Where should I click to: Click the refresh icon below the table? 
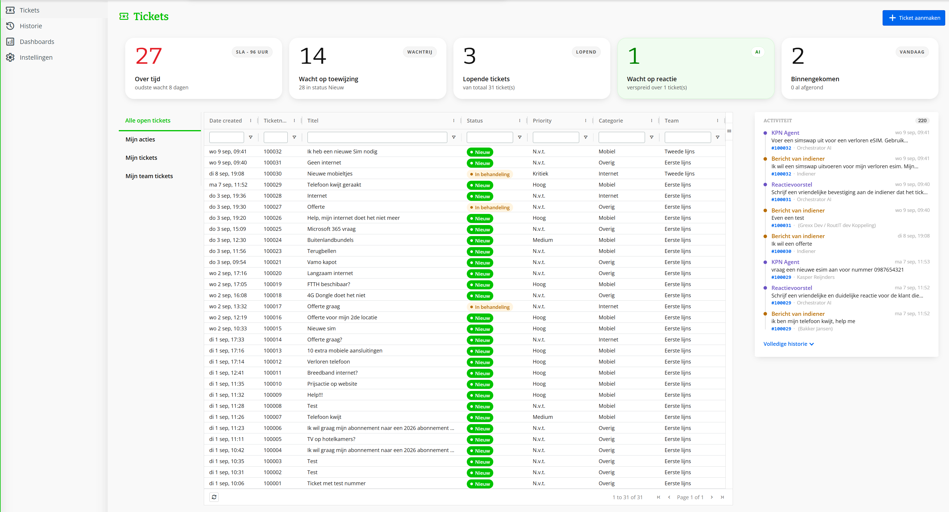(214, 497)
